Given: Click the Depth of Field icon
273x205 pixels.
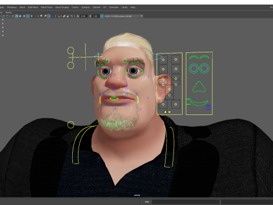Looking at the screenshot, I should (x=52, y=16).
